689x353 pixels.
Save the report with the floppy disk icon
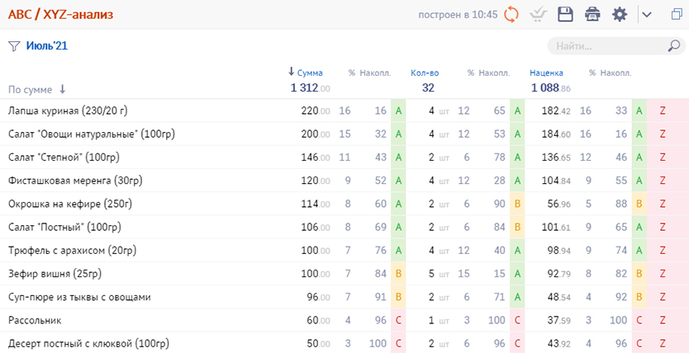tap(565, 14)
